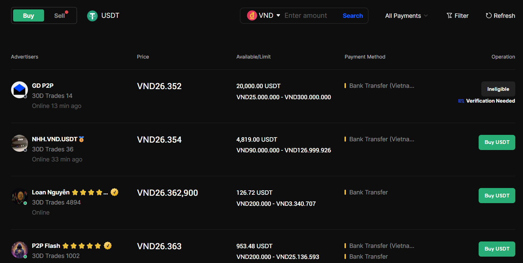Buy USDT from NHH.VND.USDT
Image resolution: width=523 pixels, height=263 pixels.
[x=497, y=142]
